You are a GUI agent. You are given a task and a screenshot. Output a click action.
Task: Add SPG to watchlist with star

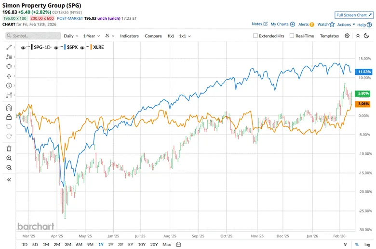332,24
